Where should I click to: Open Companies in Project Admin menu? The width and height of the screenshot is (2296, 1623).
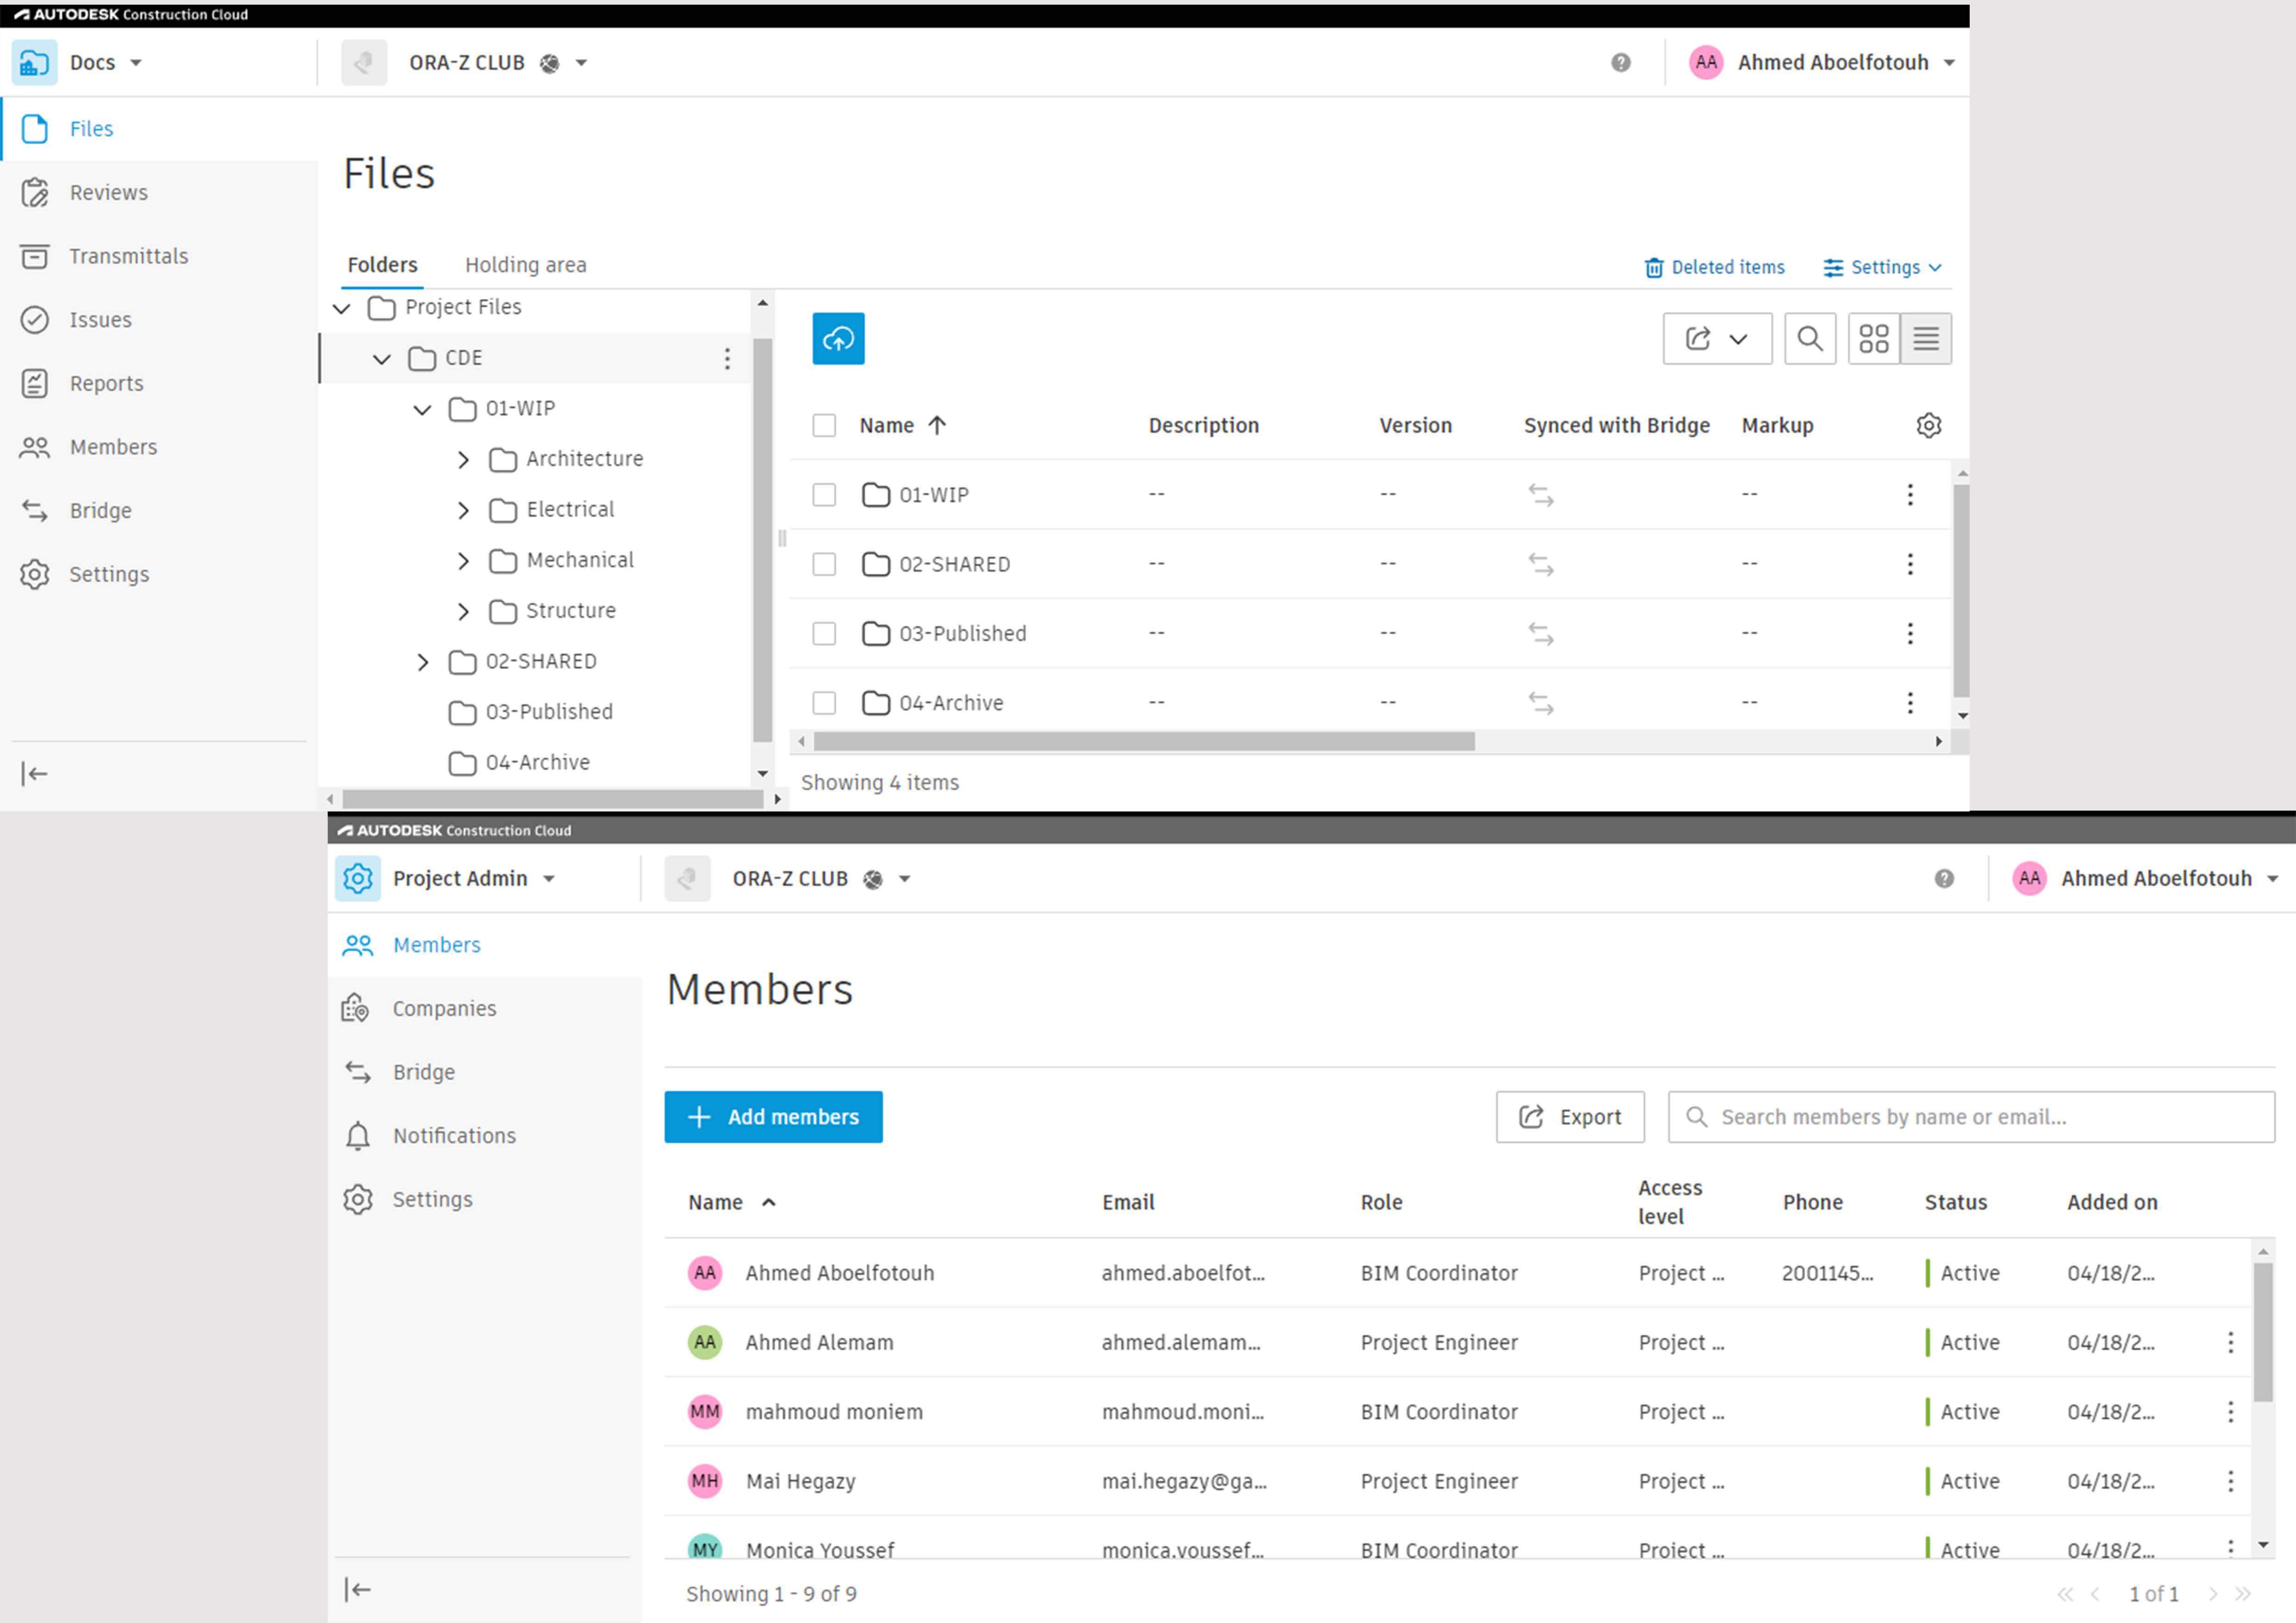[x=444, y=1009]
